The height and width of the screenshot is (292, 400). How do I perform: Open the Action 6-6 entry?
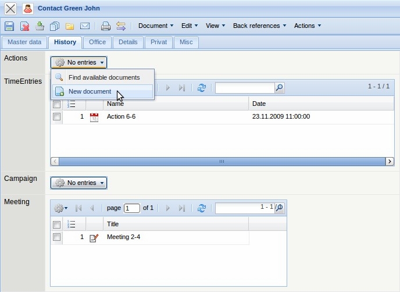click(x=121, y=117)
